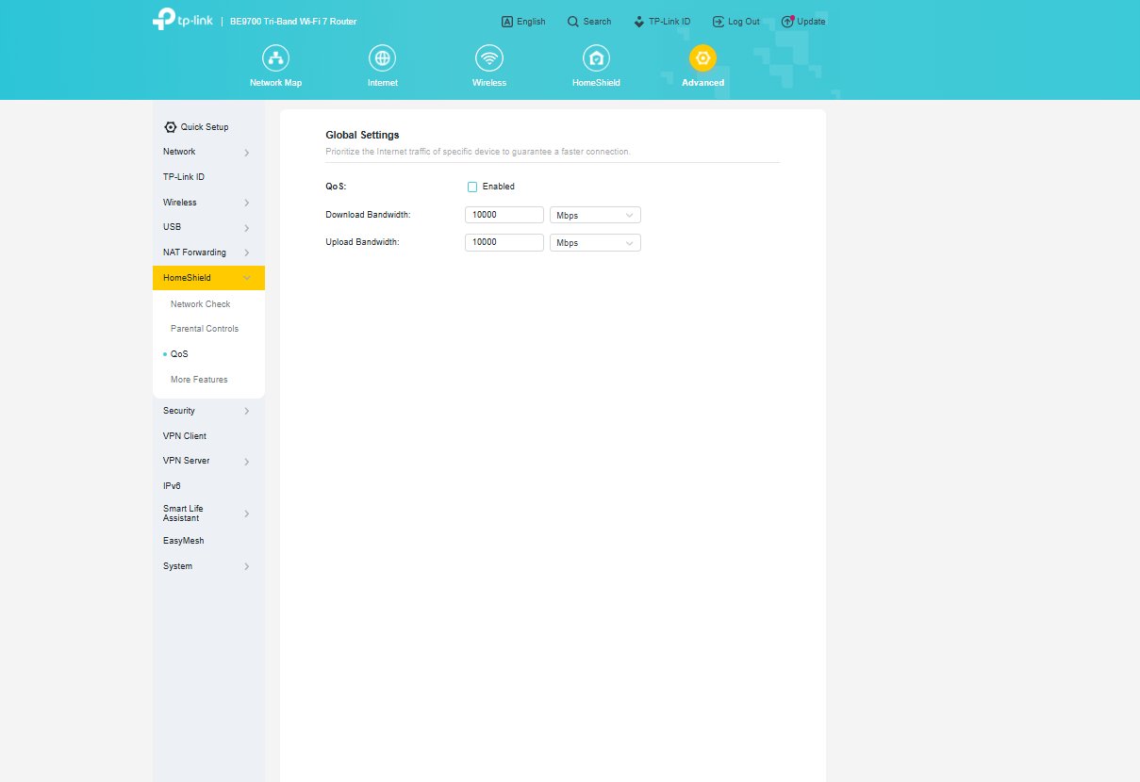The height and width of the screenshot is (782, 1140).
Task: Open the Upload Bandwidth unit dropdown
Action: click(595, 242)
